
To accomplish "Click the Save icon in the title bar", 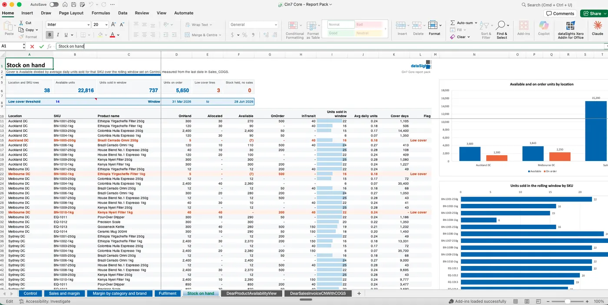I will point(73,4).
